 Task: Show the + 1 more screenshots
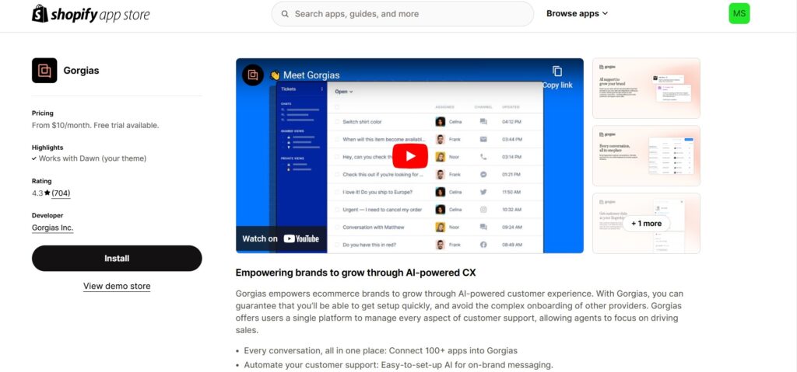[646, 224]
